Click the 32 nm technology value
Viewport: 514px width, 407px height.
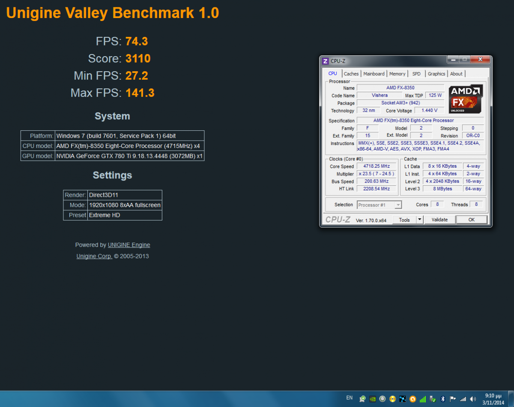click(x=368, y=110)
